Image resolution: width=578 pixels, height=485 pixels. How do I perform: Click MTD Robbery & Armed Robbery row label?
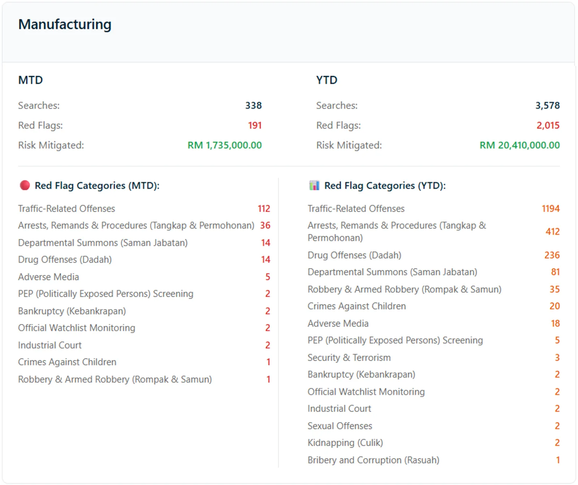(x=115, y=379)
